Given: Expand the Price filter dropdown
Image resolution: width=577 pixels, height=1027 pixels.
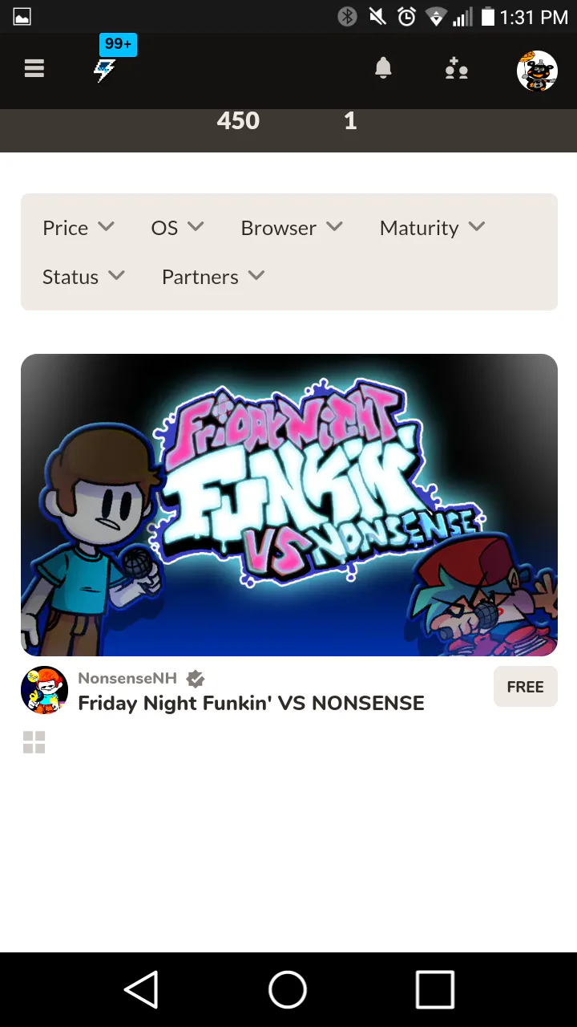Looking at the screenshot, I should 78,228.
